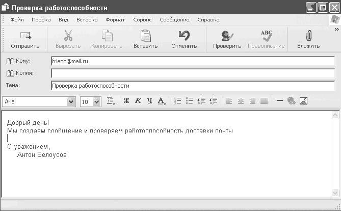Screen dimensions: 341x211
Task: Toggle underline Ч formatting
Action: (x=150, y=101)
